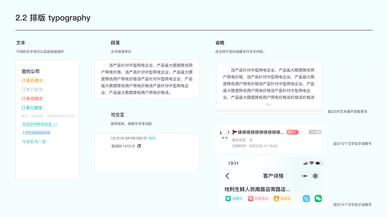This screenshot has width=388, height=218.
Task: Tap the circular close-target icon in header capsule
Action: point(315,176)
